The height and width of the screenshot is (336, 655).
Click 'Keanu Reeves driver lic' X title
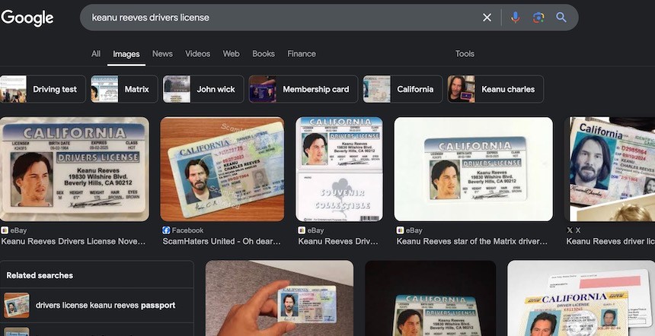(611, 242)
